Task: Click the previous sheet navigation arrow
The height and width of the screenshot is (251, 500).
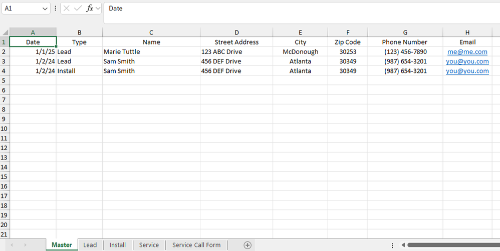Action: point(12,245)
